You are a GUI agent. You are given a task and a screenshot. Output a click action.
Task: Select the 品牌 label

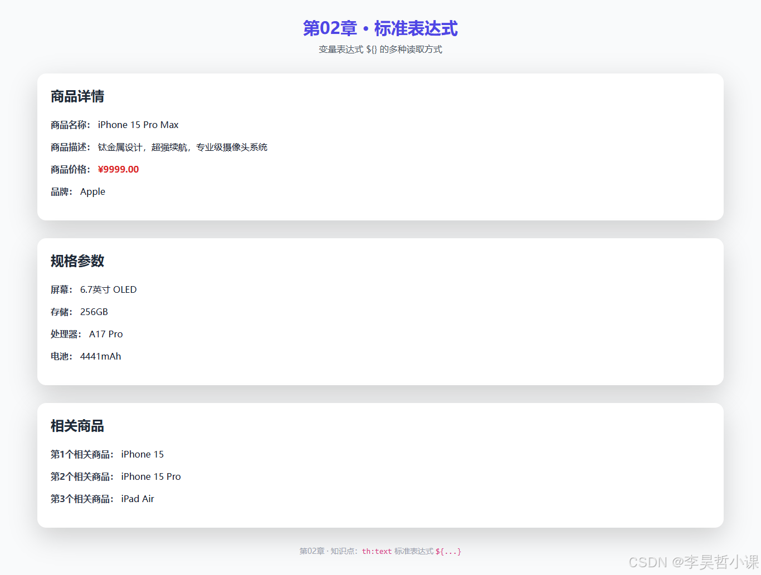62,191
